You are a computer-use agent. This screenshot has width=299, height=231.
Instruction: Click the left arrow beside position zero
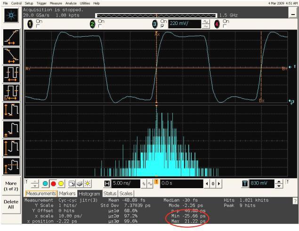pos(207,184)
